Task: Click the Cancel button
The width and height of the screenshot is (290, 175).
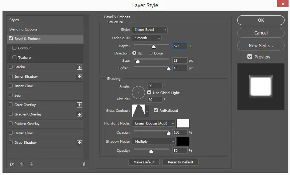Action: click(x=261, y=33)
